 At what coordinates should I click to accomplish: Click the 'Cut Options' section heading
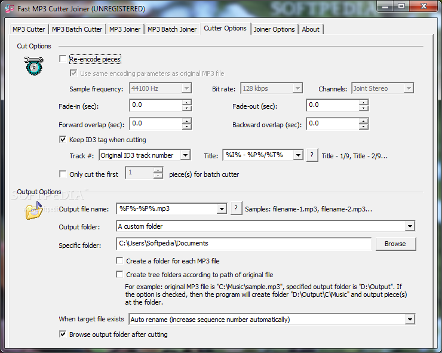pos(34,46)
